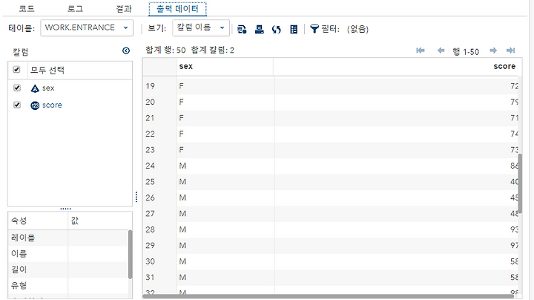The width and height of the screenshot is (534, 300).
Task: Click the 길이 property row
Action: pos(68,270)
